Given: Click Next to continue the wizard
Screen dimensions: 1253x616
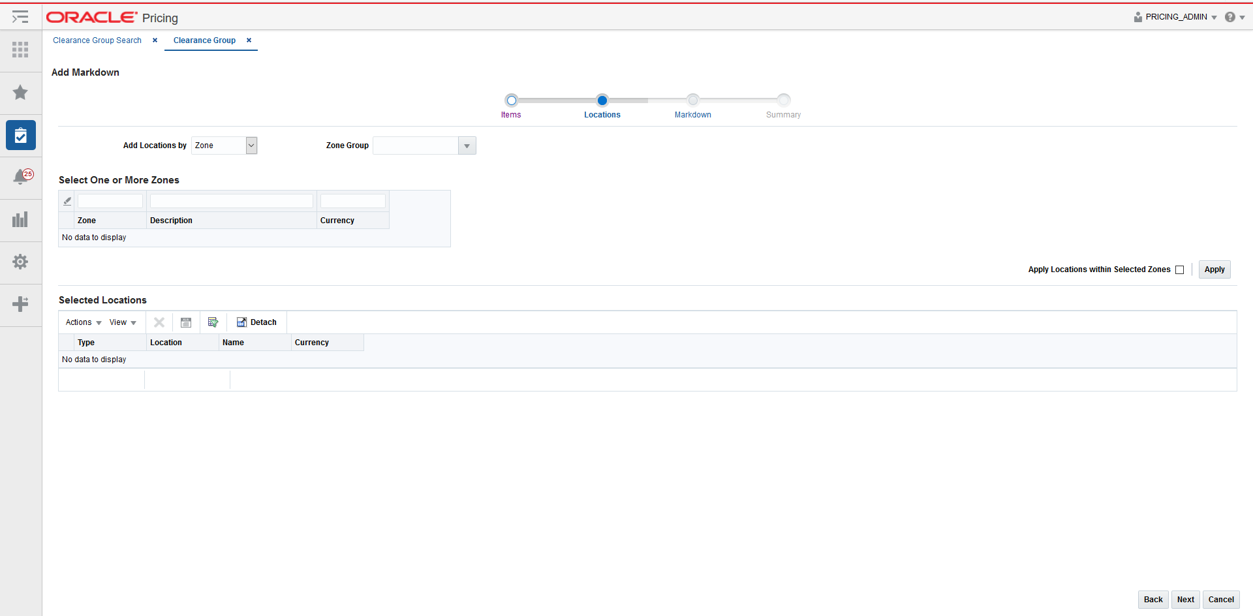Looking at the screenshot, I should point(1185,599).
